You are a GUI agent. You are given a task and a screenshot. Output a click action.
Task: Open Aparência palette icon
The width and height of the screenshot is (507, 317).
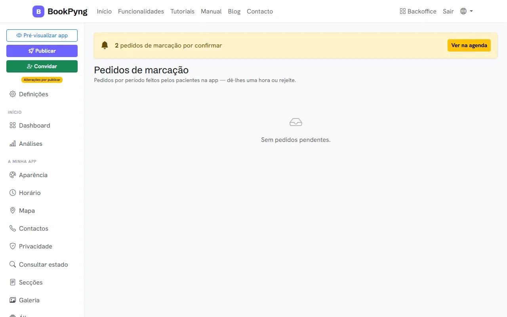(13, 175)
